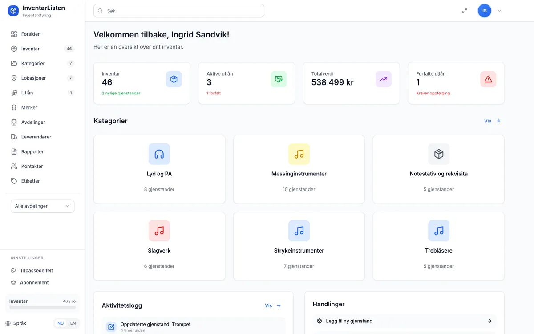Switch language to NO
The height and width of the screenshot is (334, 534).
[61, 323]
